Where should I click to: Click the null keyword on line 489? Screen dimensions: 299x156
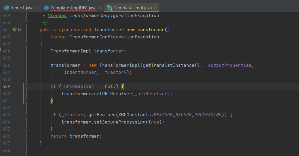[110, 86]
